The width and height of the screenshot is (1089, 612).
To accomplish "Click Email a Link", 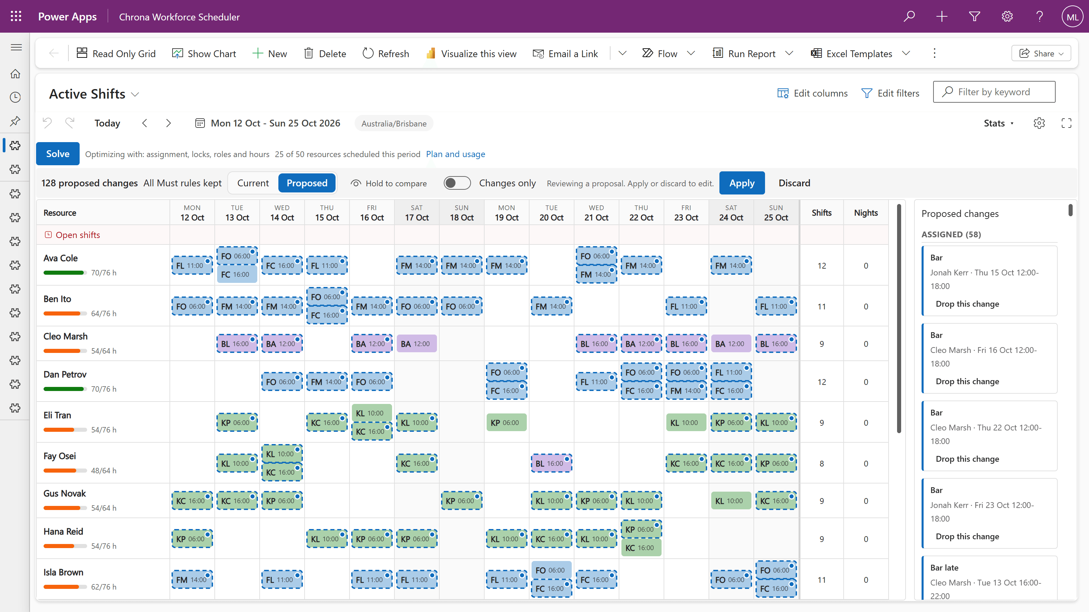I will [565, 53].
